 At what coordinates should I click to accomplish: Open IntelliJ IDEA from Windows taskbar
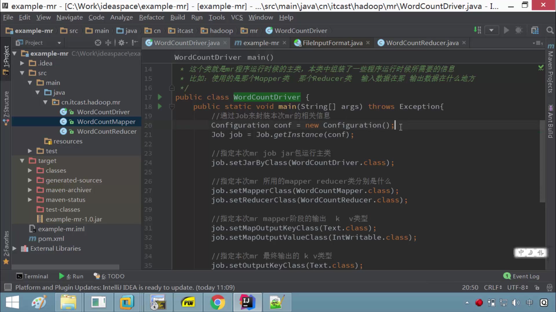tap(247, 302)
